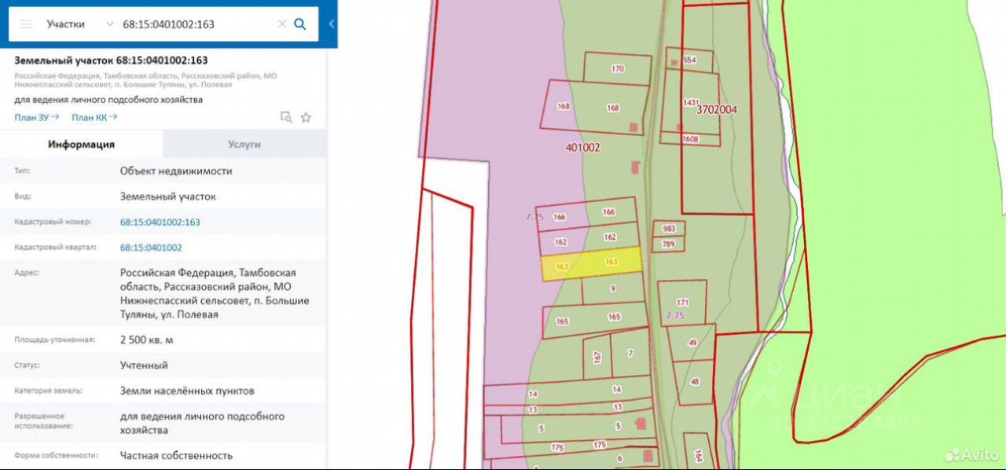Open the План ЗУ link
1006x470 pixels.
[37, 117]
